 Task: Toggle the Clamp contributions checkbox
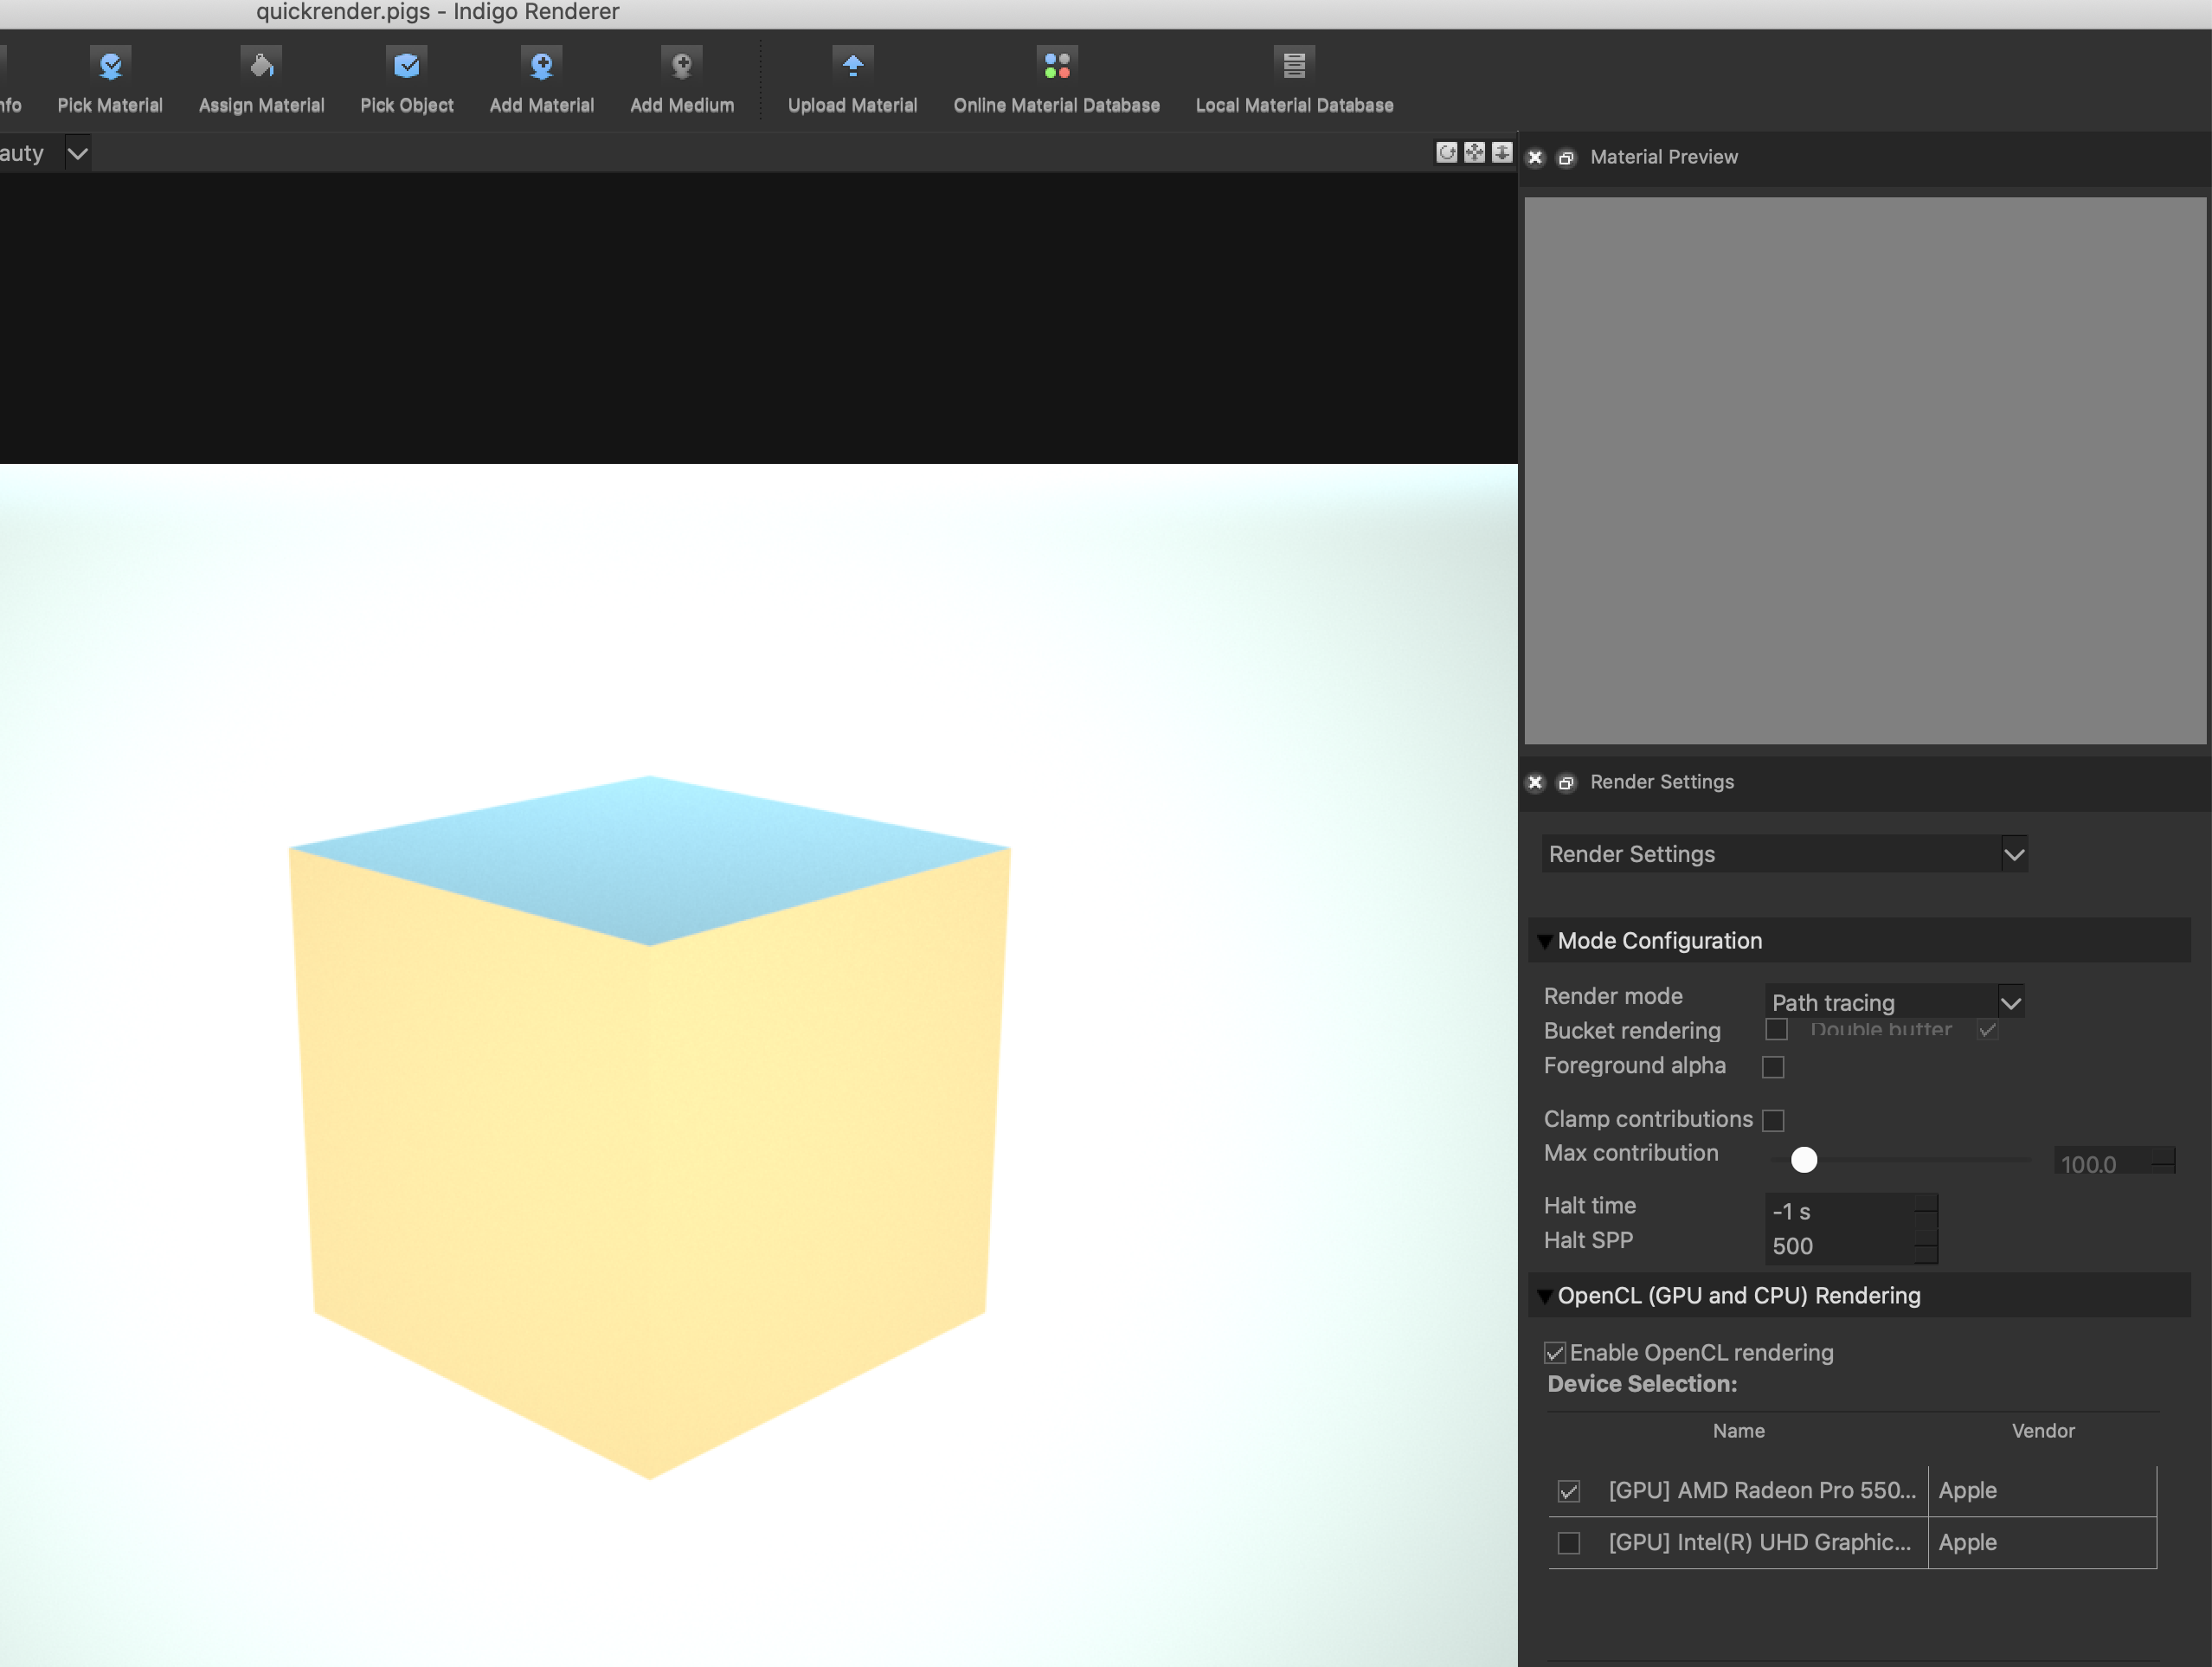pyautogui.click(x=1773, y=1120)
